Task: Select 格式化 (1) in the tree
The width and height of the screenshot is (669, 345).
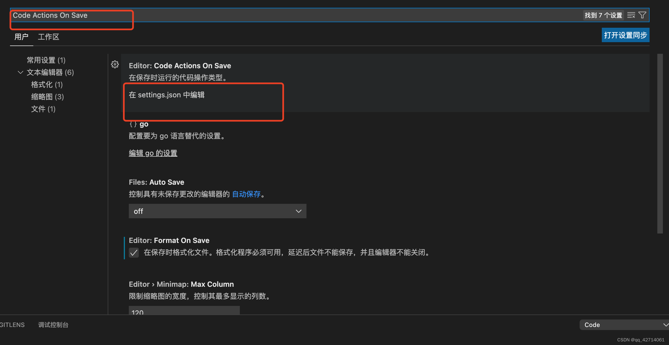Action: pos(47,85)
